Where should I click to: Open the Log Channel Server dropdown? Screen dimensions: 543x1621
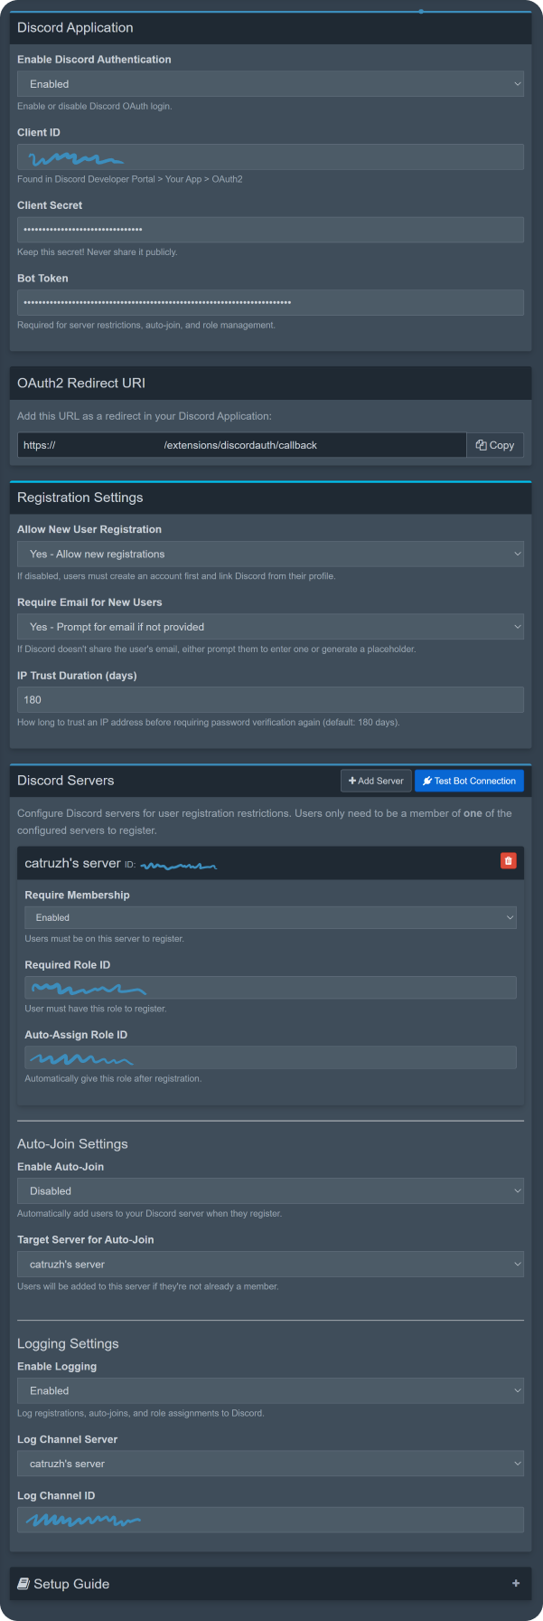pos(270,1464)
